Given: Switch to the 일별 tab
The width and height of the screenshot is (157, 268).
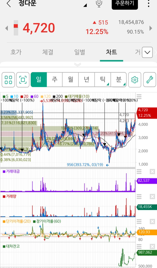Looking at the screenshot, I should pyautogui.click(x=80, y=52).
